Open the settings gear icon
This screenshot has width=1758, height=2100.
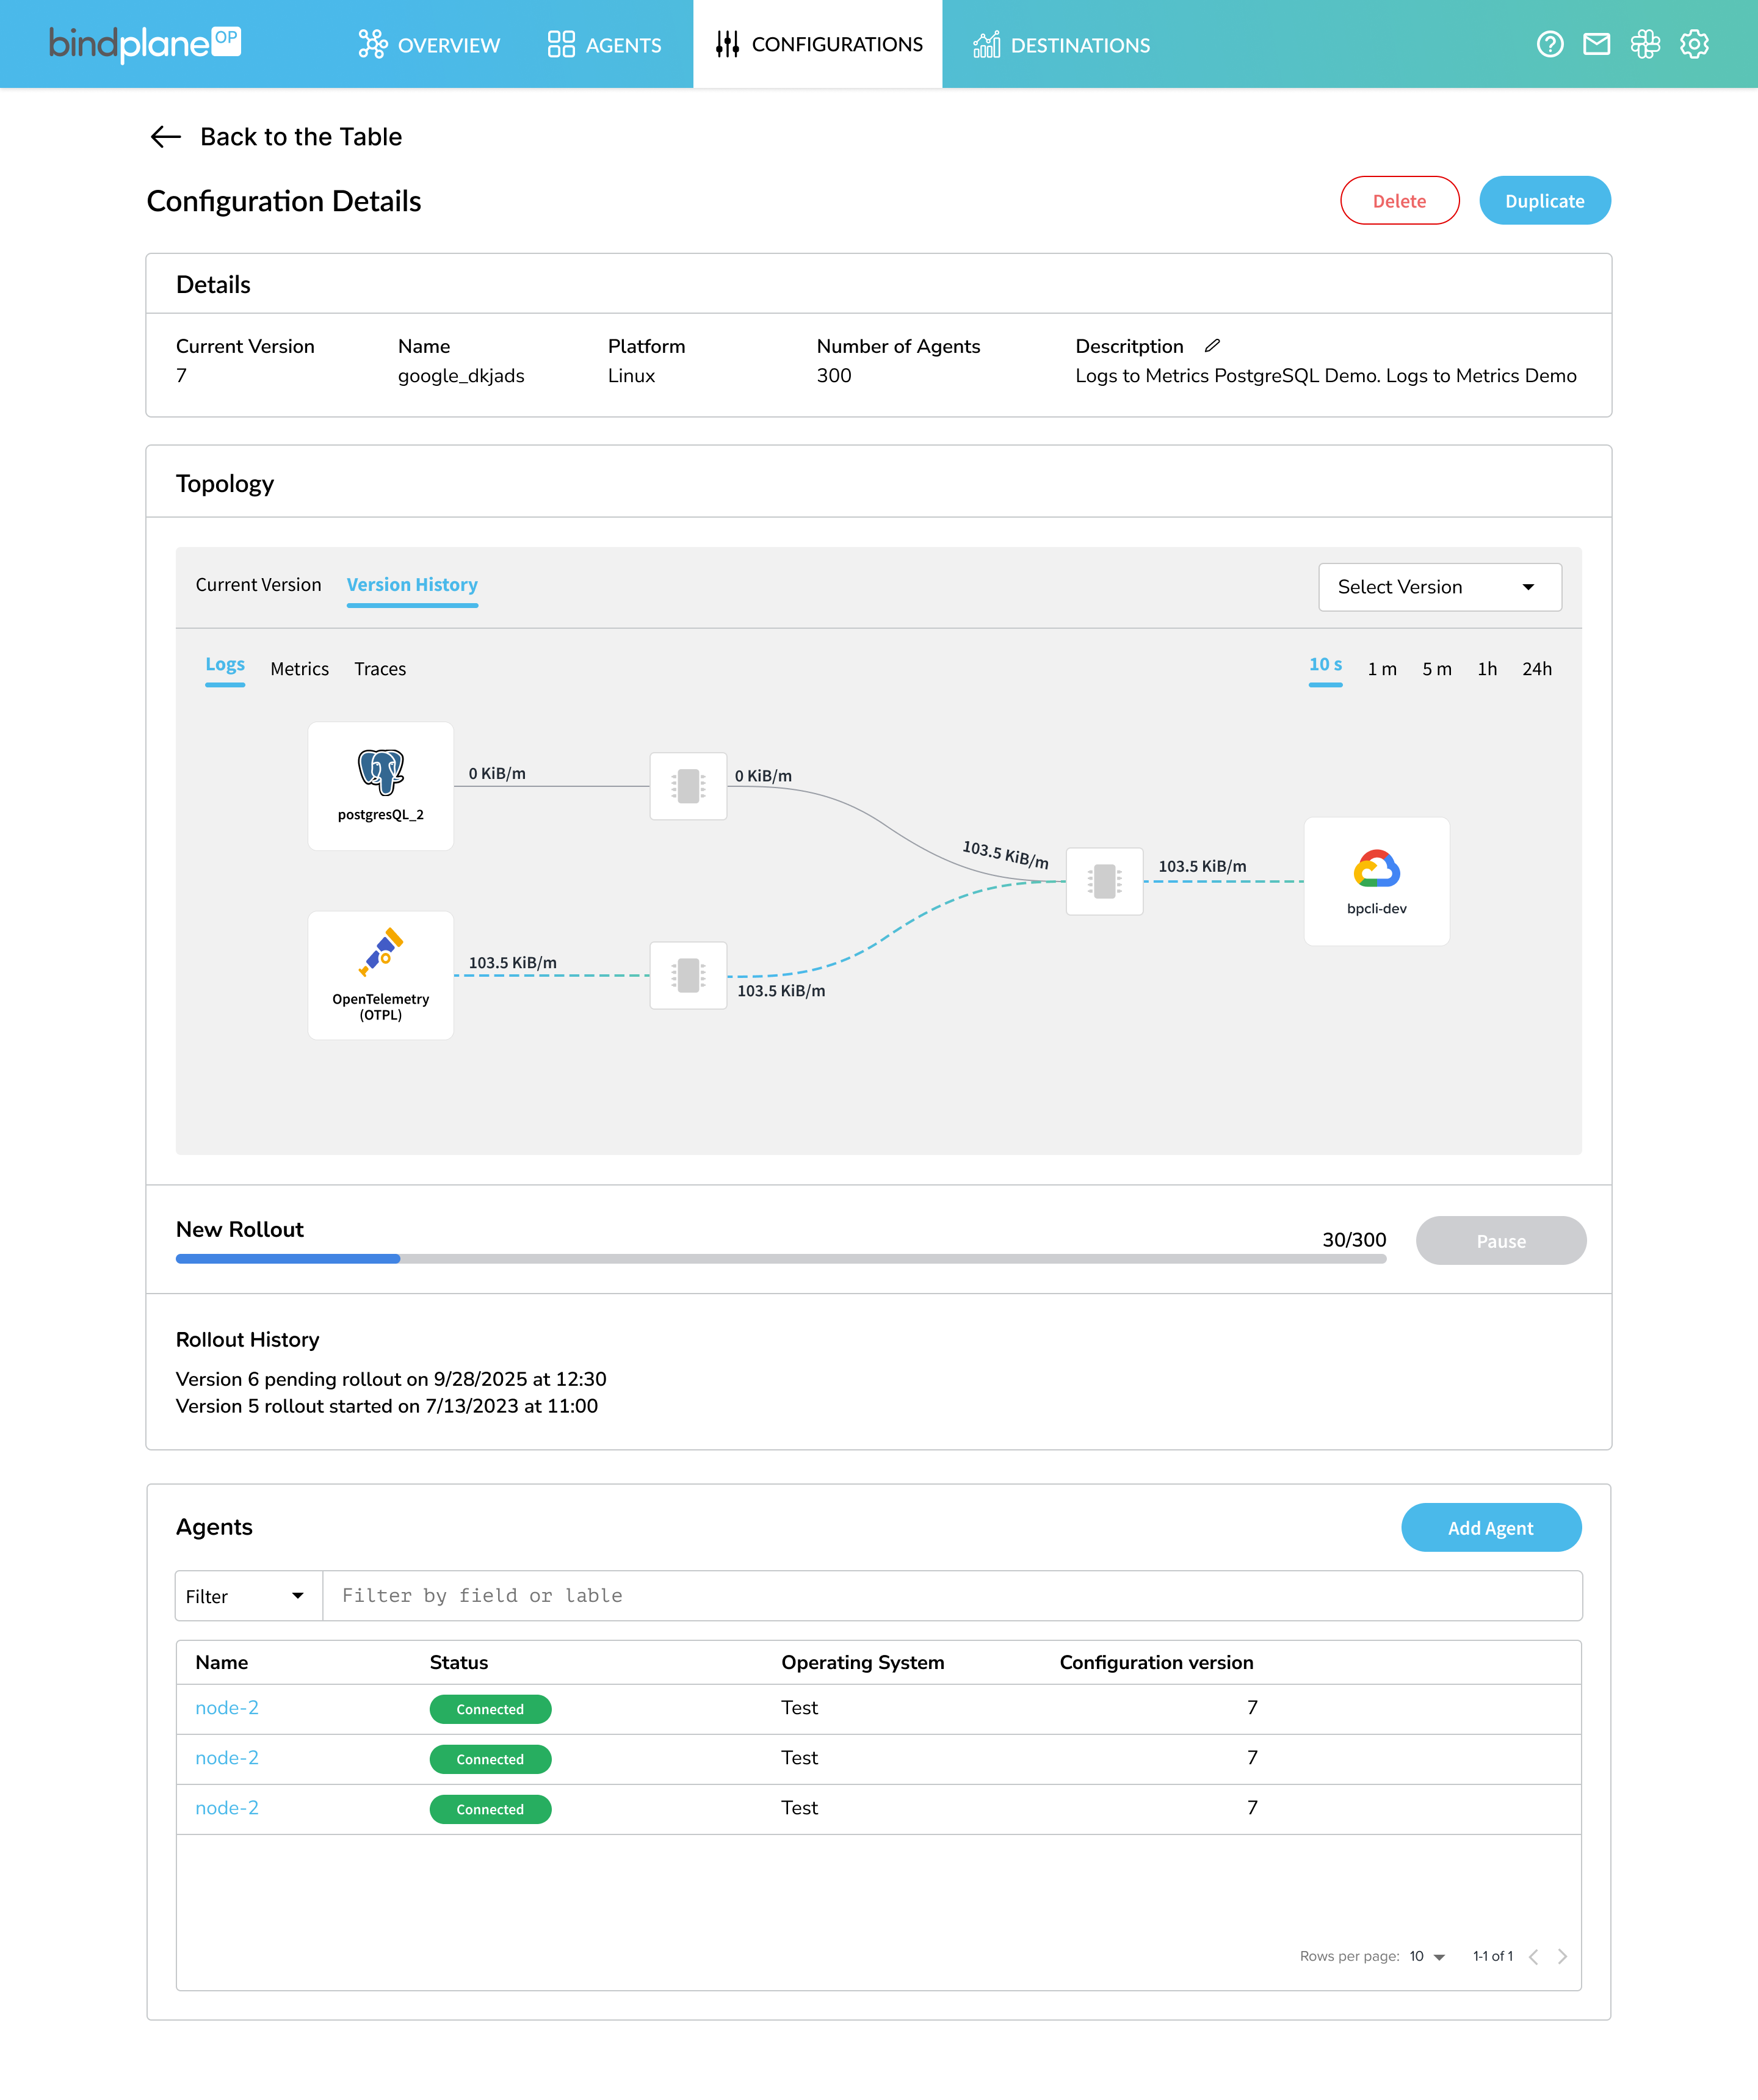(1694, 44)
